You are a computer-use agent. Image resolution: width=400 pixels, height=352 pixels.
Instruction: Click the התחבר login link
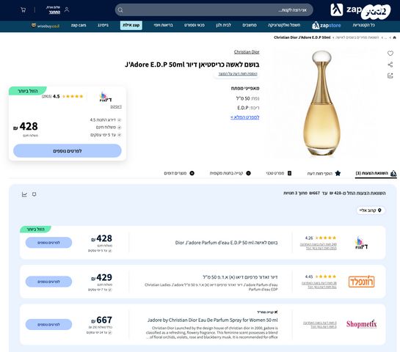(x=54, y=12)
